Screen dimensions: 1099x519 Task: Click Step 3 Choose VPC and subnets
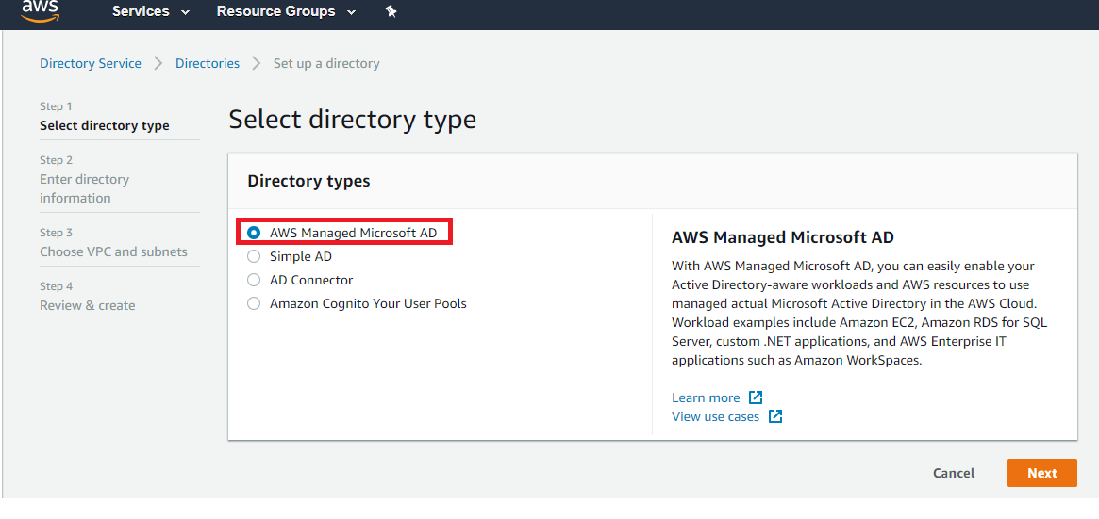[113, 251]
